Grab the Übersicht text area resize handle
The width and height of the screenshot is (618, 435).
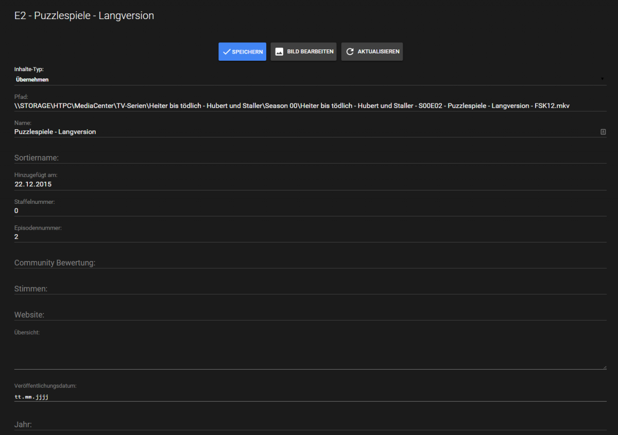(605, 367)
